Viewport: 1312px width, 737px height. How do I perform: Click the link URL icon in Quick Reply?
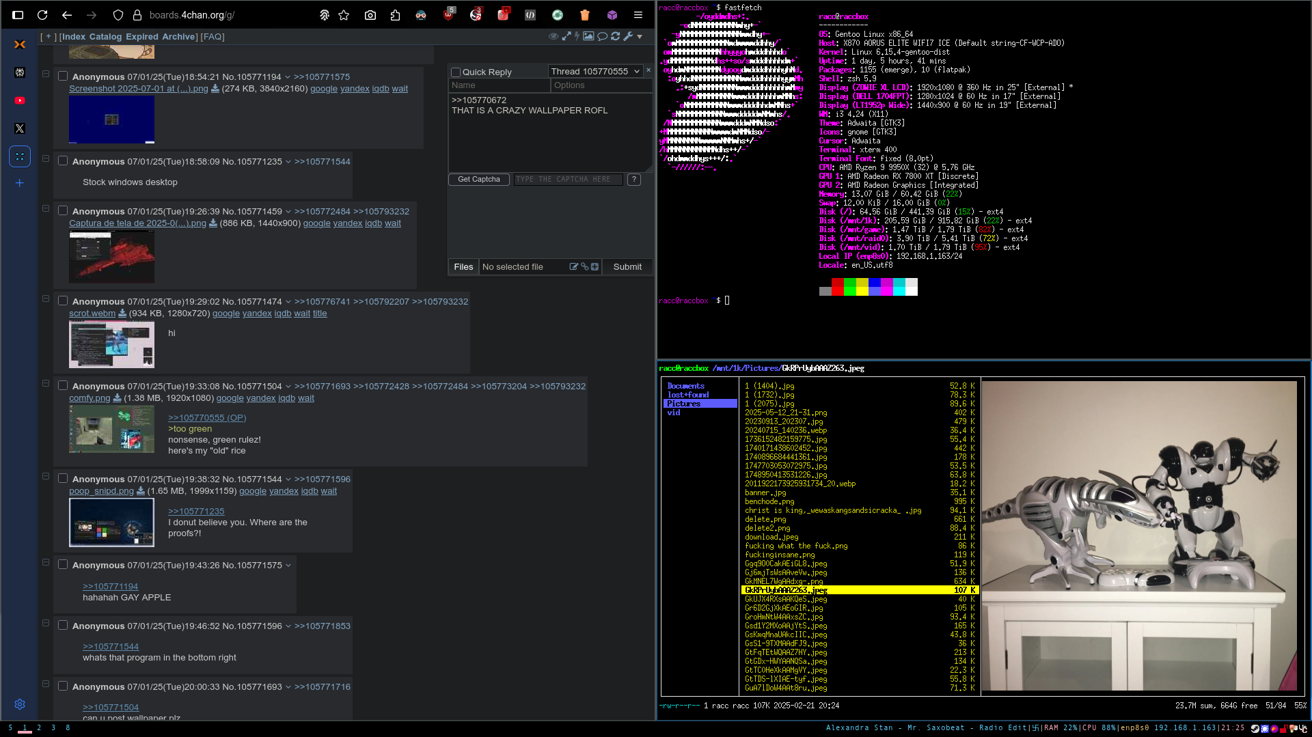coord(584,267)
